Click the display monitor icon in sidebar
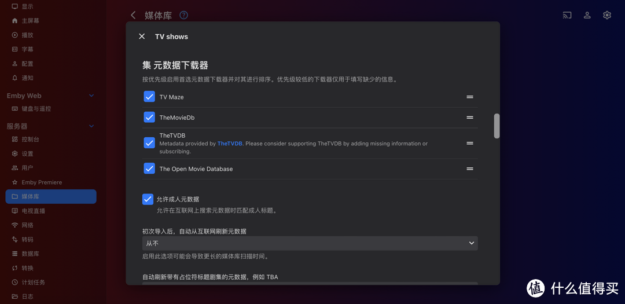 click(x=14, y=6)
